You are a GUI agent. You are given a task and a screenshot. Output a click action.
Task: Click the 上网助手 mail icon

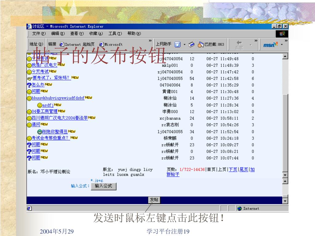coord(177,44)
